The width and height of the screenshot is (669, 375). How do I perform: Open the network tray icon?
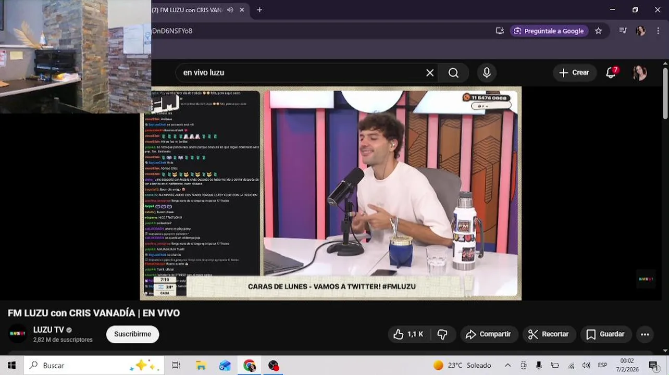tap(571, 365)
